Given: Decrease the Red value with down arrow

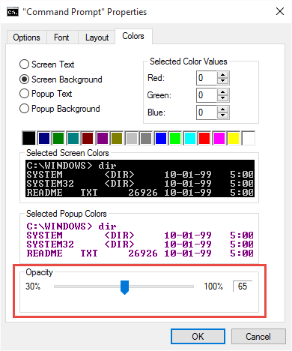Looking at the screenshot, I should tap(223, 81).
